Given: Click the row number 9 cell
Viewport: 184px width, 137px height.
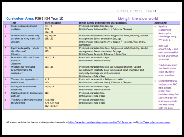Looking at the screenshot, I should click(x=7, y=104).
